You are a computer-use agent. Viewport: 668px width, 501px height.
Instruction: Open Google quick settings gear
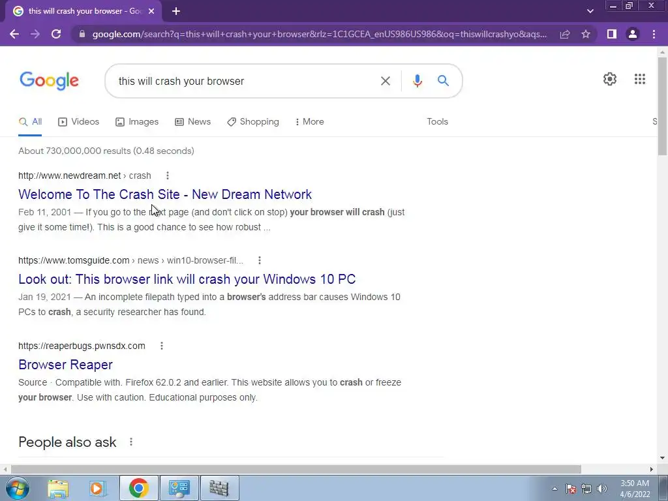click(x=610, y=79)
